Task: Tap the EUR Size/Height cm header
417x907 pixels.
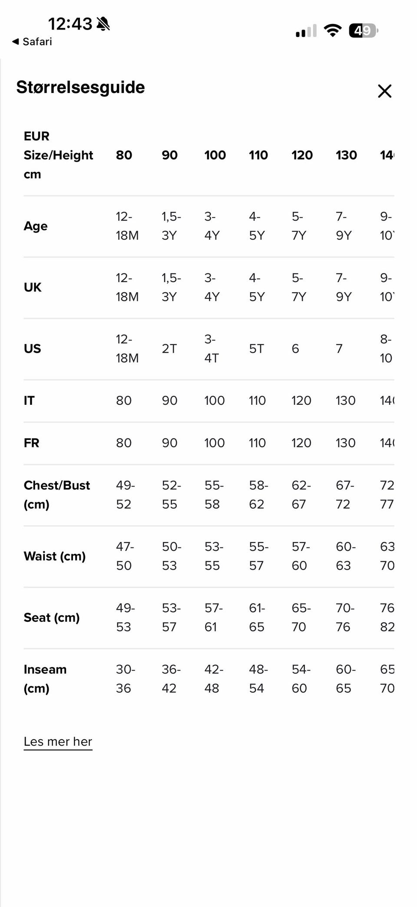Action: pyautogui.click(x=58, y=155)
